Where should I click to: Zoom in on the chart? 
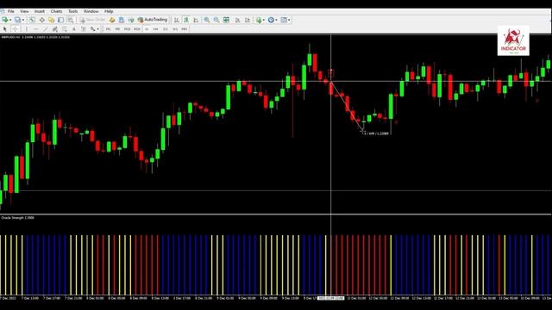pos(207,20)
